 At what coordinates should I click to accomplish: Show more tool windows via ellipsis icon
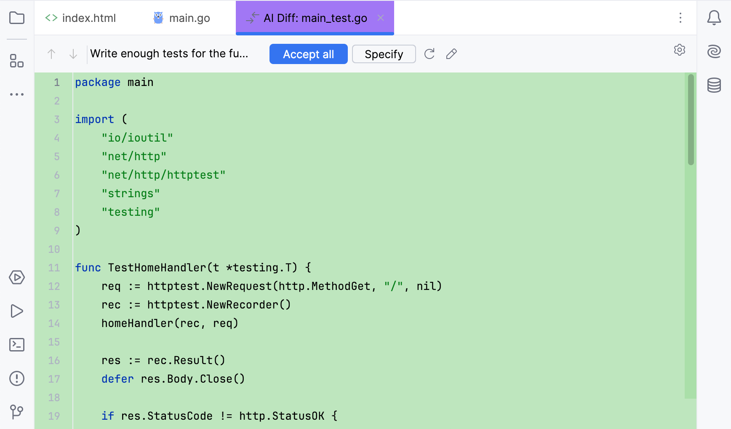click(16, 94)
